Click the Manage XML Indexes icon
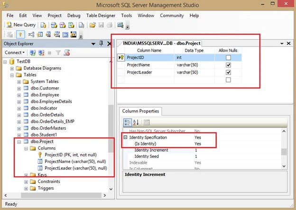Viewport: 296px width, 210px height. 57,35
